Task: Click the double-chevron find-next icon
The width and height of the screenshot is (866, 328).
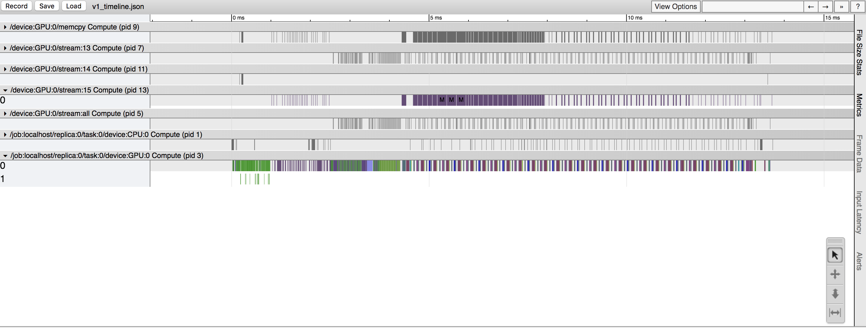Action: pos(841,6)
